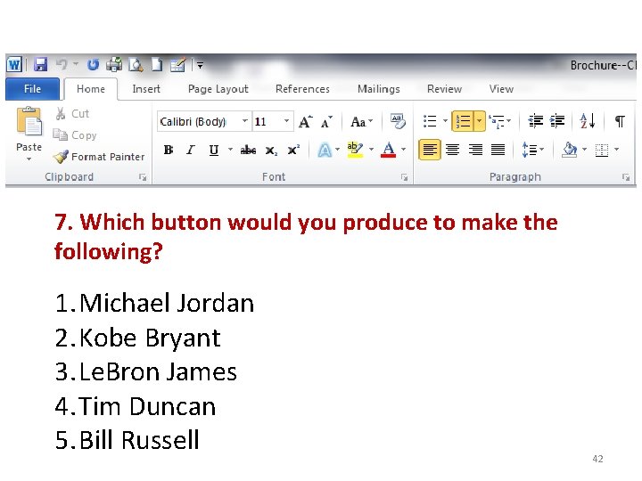642x481 pixels.
Task: Justify the text
Action: point(498,150)
